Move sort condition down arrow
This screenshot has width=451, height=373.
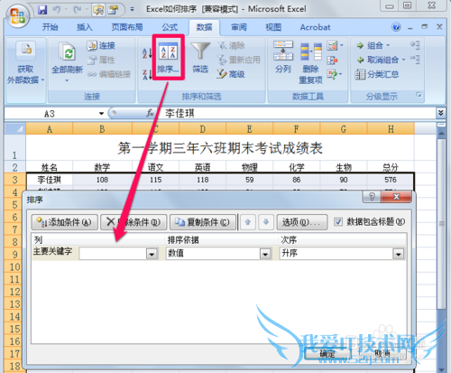266,222
